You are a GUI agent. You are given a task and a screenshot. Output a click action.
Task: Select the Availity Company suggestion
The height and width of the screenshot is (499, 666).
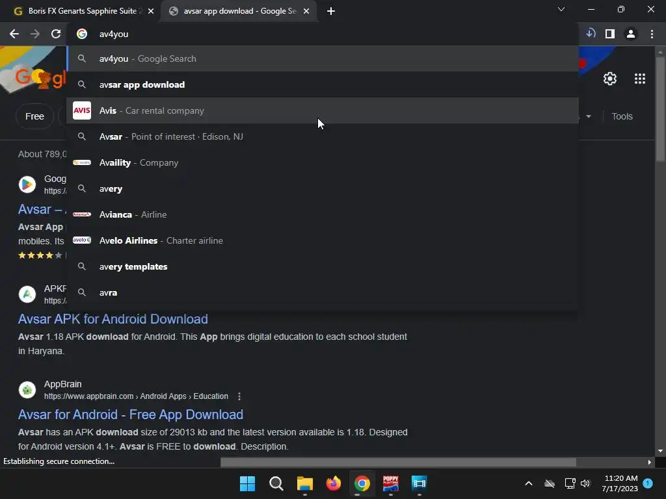(x=323, y=162)
